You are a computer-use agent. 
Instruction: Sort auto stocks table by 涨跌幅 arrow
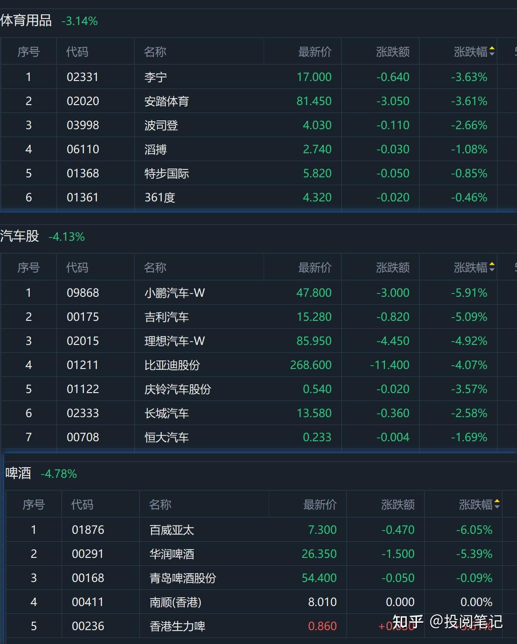pyautogui.click(x=492, y=268)
